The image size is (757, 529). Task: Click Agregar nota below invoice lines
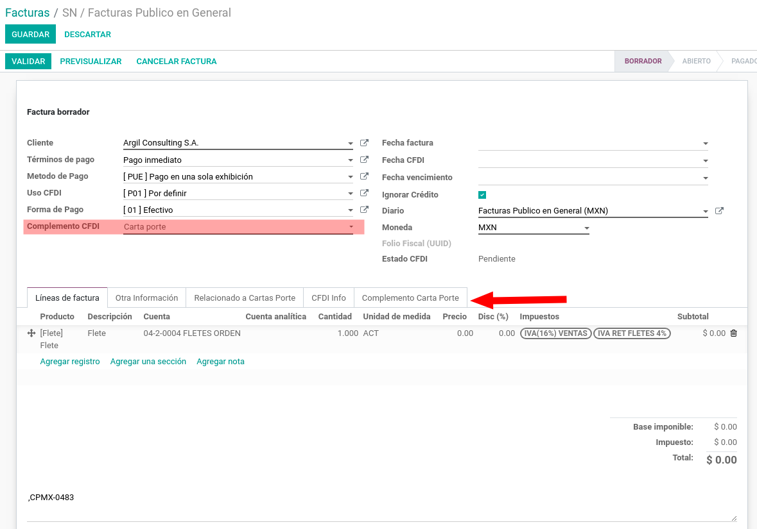(220, 361)
